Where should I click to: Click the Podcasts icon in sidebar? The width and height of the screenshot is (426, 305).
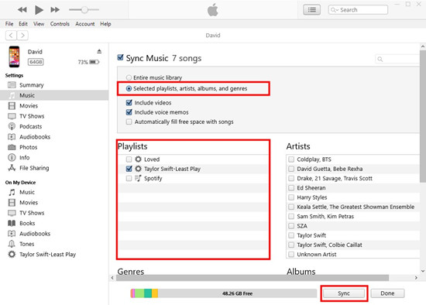12,126
